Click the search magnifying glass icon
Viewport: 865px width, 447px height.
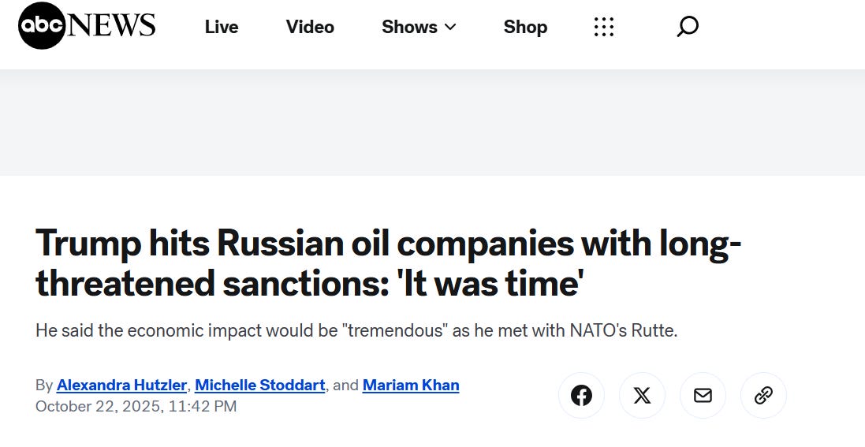688,27
